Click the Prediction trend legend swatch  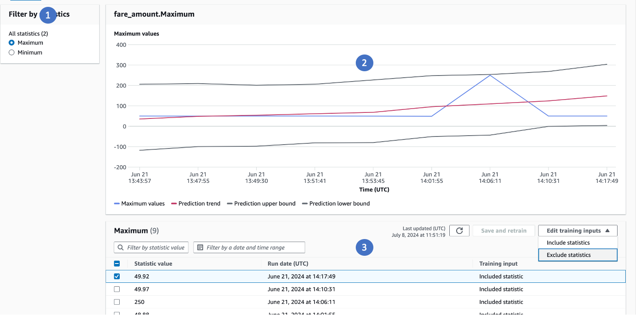(174, 204)
